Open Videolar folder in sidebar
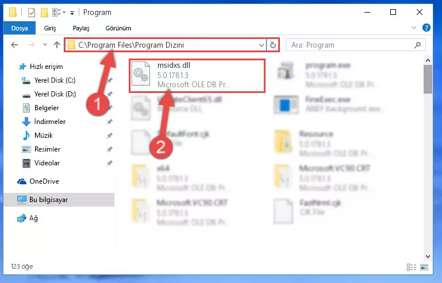This screenshot has height=283, width=442. (x=47, y=164)
